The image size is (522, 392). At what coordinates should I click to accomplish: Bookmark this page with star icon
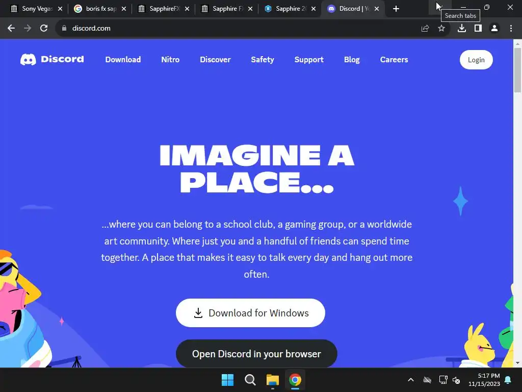point(441,29)
